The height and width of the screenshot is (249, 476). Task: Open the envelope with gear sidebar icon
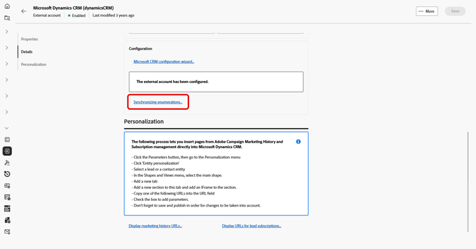(x=7, y=232)
